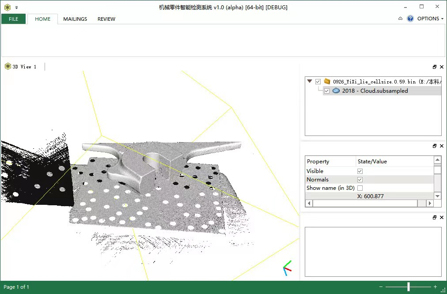Viewport: 447px width, 294px height.
Task: Click properties table scroll down arrow
Action: (437, 196)
